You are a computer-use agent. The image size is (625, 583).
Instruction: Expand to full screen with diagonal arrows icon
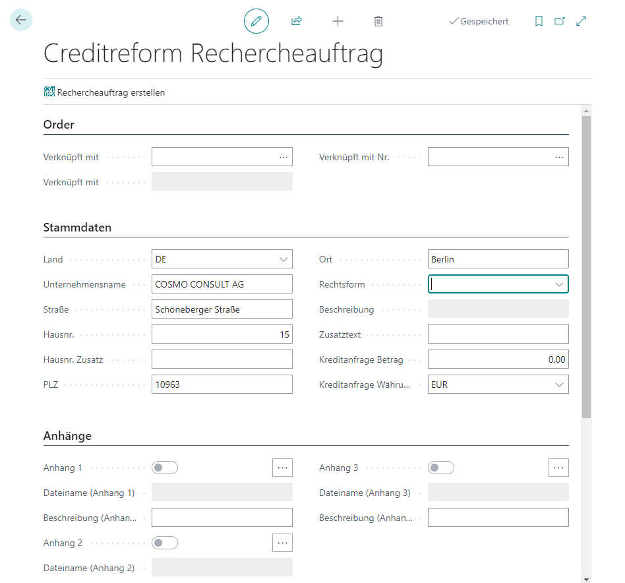coord(581,20)
